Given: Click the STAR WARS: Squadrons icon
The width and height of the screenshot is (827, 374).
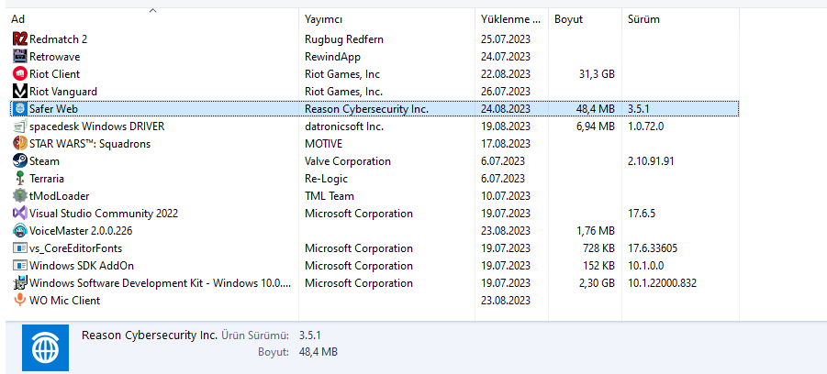Looking at the screenshot, I should [20, 143].
